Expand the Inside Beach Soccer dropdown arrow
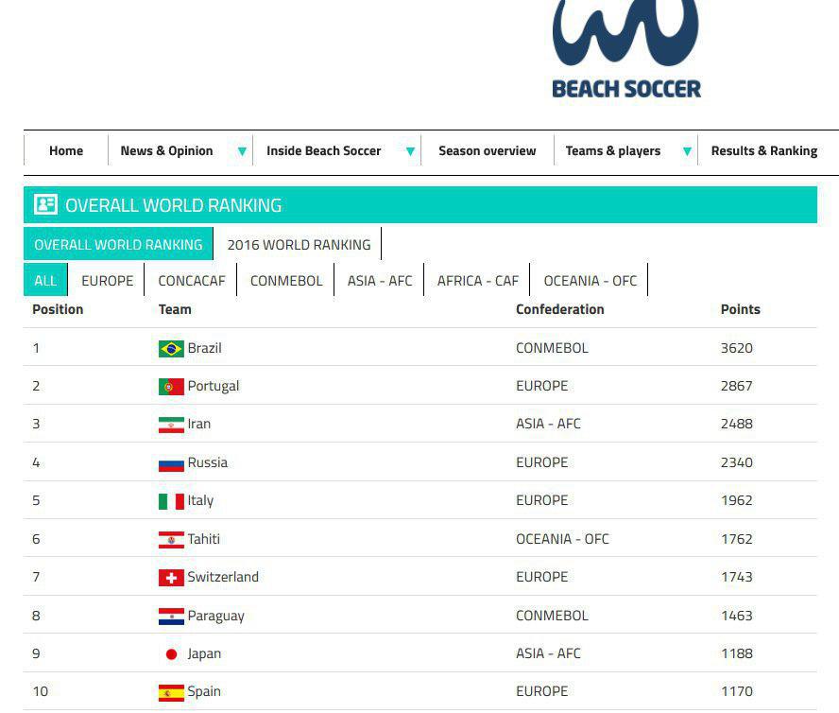The width and height of the screenshot is (839, 713). tap(410, 151)
